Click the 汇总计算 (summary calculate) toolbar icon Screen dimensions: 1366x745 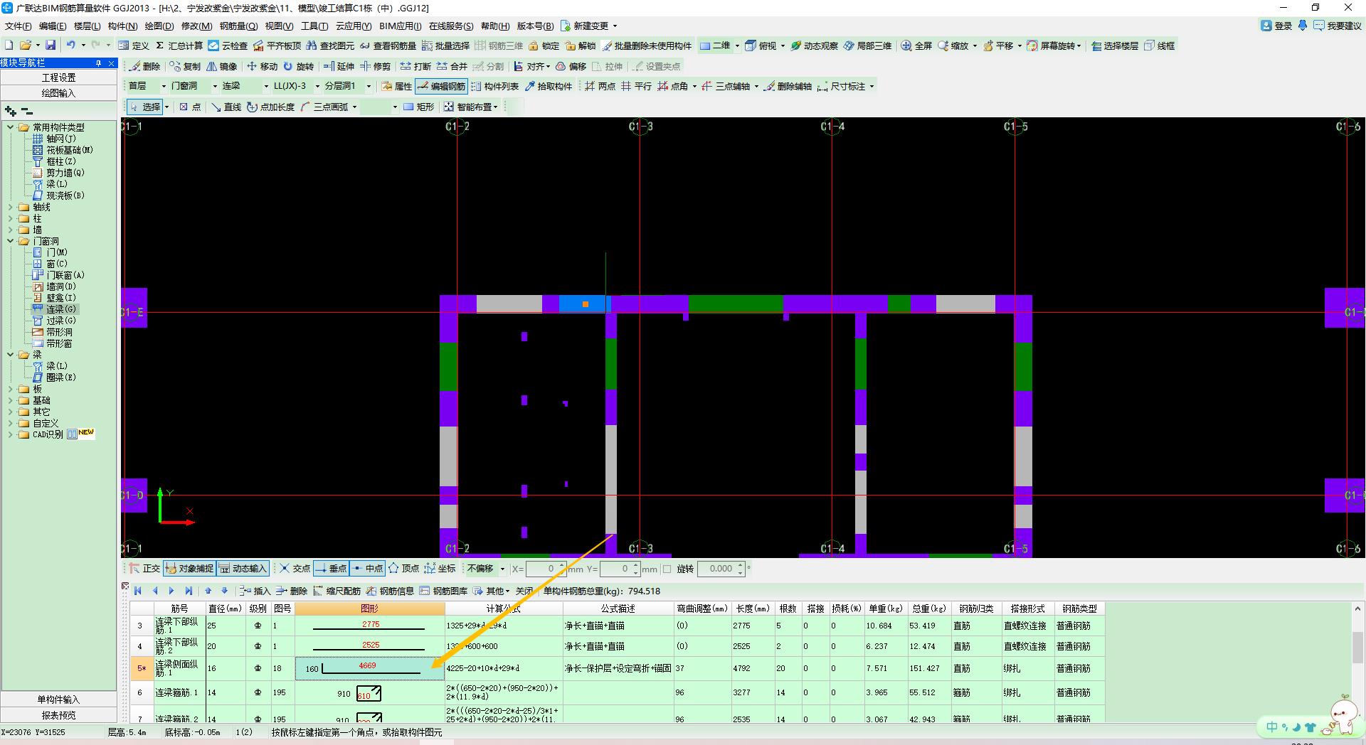[179, 45]
